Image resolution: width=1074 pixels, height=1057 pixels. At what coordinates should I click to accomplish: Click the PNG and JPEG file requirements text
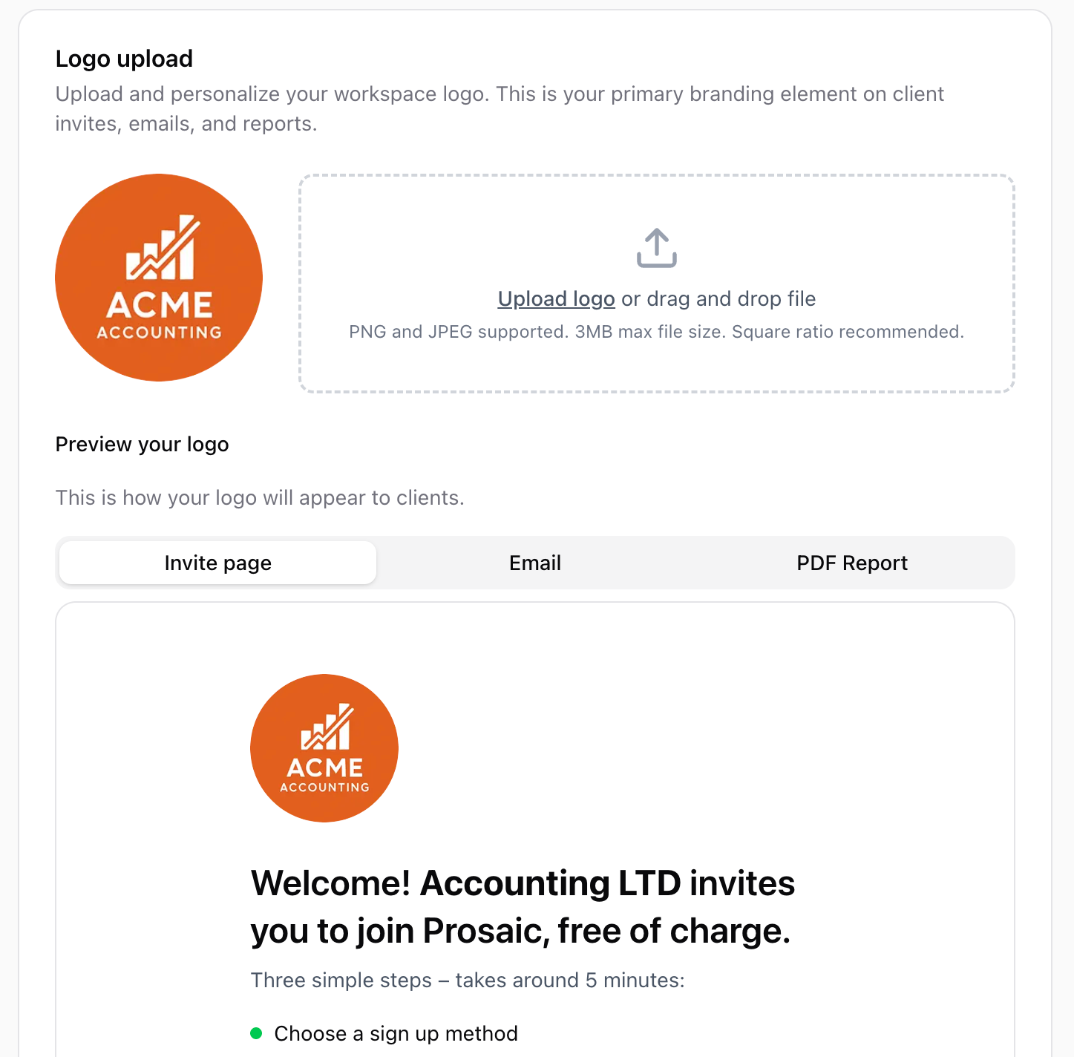pyautogui.click(x=656, y=332)
